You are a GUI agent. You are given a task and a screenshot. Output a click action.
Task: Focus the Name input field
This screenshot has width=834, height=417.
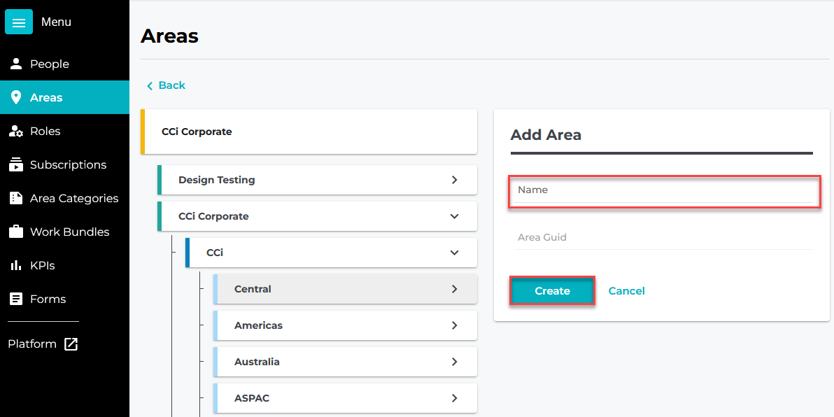click(x=663, y=190)
